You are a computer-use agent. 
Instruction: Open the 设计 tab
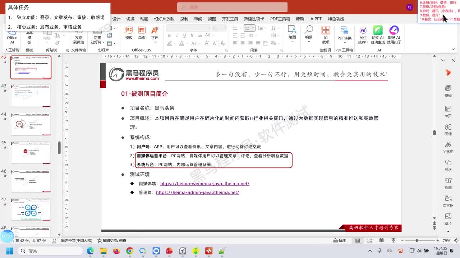pos(116,19)
